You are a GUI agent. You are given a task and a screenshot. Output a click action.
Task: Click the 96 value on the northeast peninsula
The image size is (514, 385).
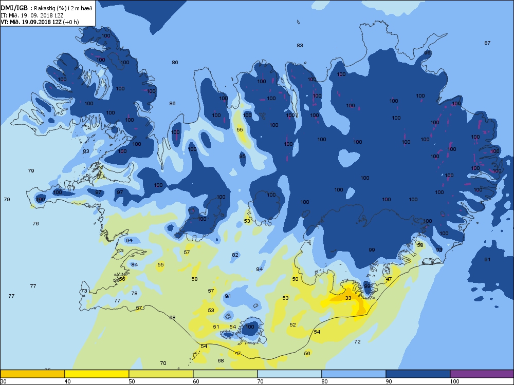tap(427, 53)
